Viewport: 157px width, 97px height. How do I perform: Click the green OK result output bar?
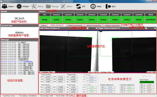[x=147, y=82]
